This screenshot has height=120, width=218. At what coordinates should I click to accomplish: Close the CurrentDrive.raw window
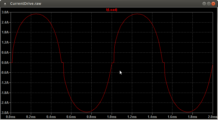[213, 4]
